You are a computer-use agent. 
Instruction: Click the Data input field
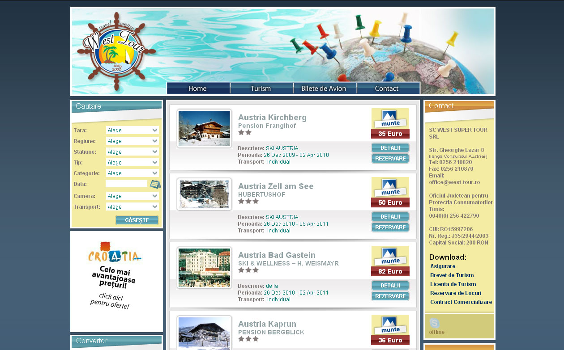coord(127,184)
